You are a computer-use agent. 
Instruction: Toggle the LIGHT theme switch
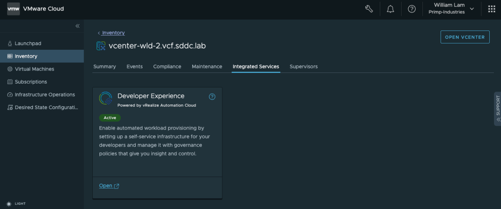(15, 204)
